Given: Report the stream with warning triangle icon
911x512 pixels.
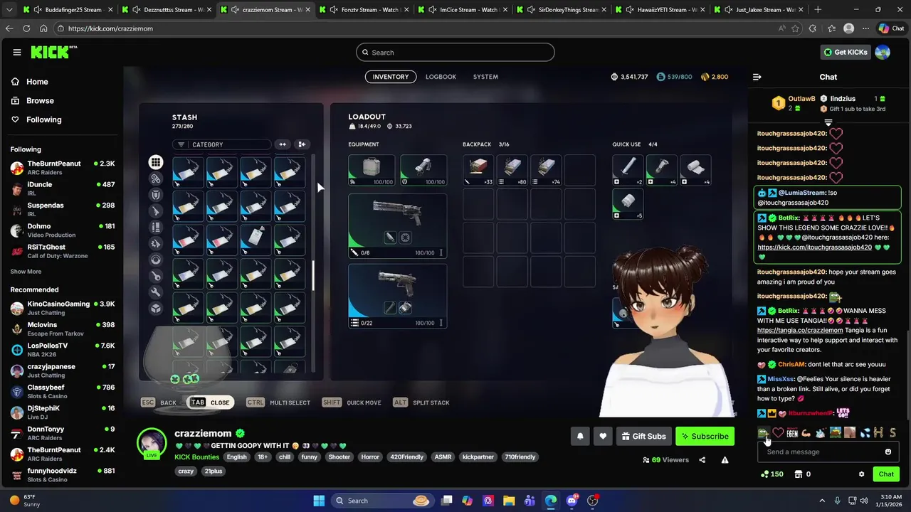Looking at the screenshot, I should (x=725, y=460).
